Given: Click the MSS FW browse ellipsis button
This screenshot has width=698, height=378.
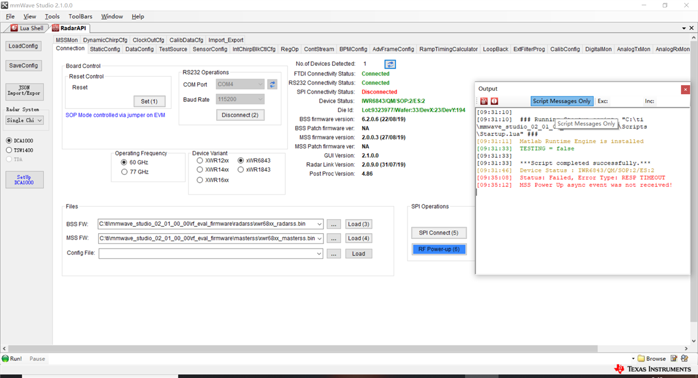Looking at the screenshot, I should (334, 238).
